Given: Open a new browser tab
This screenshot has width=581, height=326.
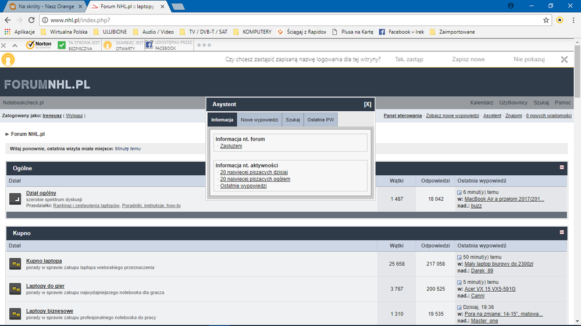Looking at the screenshot, I should [x=178, y=6].
